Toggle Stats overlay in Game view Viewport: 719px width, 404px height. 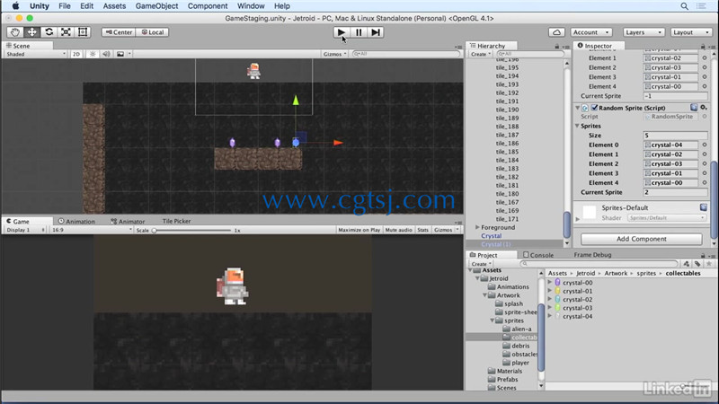coord(422,230)
